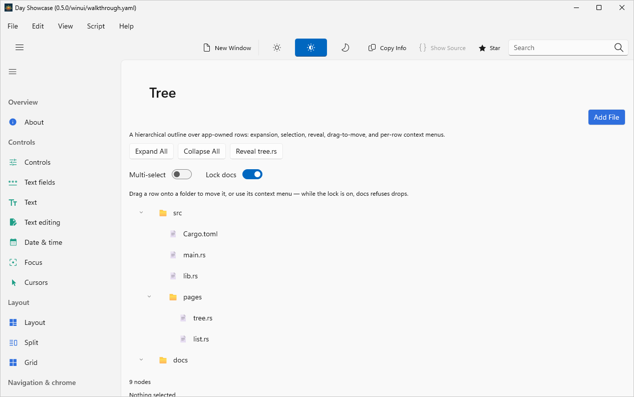Select the tree.rs row label

(x=203, y=318)
